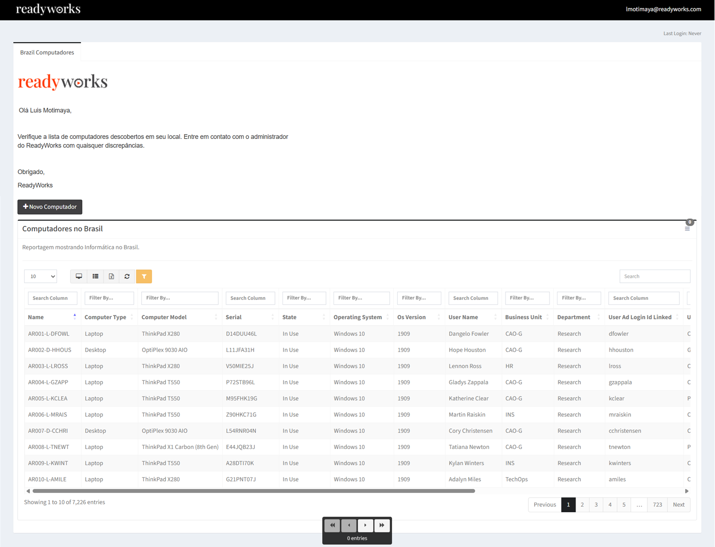This screenshot has height=547, width=715.
Task: Sort by Os Version column header
Action: pyautogui.click(x=419, y=317)
